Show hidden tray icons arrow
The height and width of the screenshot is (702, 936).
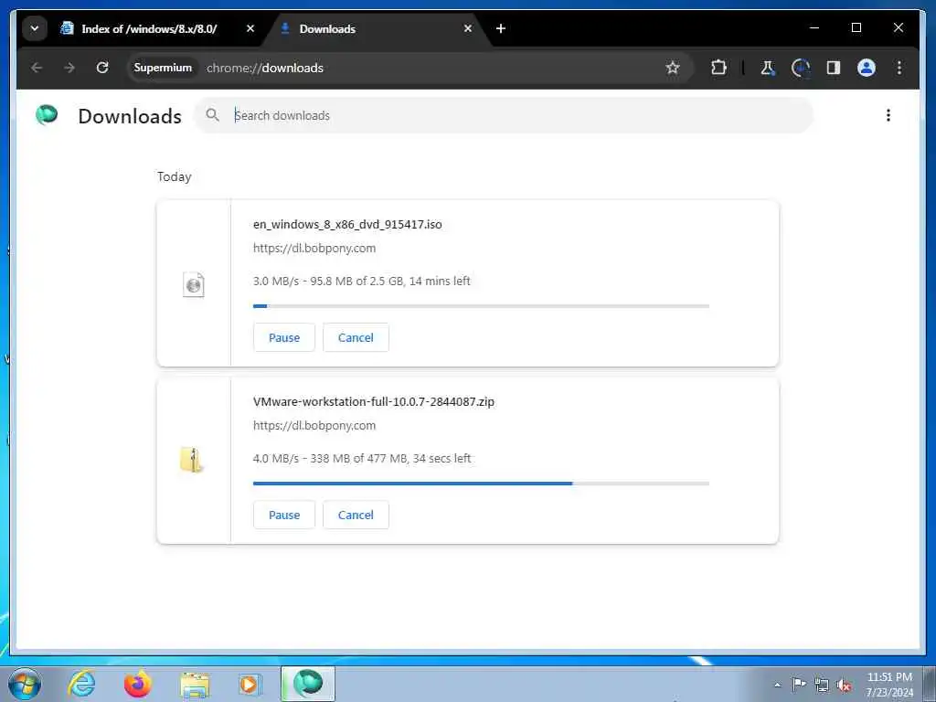pyautogui.click(x=777, y=685)
